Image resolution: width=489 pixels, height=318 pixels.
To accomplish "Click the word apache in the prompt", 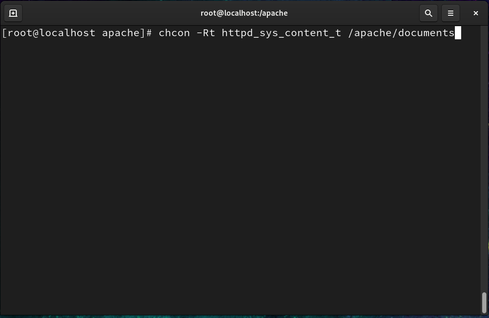I will tap(121, 33).
